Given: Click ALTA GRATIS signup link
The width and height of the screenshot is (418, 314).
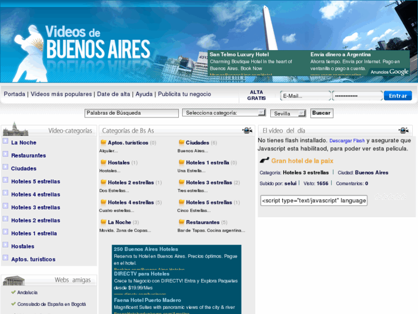Looking at the screenshot, I should tap(256, 95).
